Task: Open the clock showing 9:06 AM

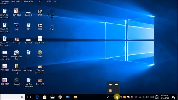Action: pyautogui.click(x=165, y=97)
